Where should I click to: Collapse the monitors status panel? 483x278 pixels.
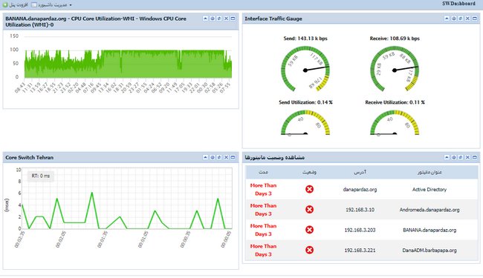point(447,157)
